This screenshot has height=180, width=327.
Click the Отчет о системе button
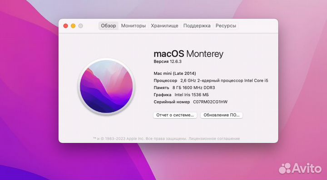tap(175, 115)
